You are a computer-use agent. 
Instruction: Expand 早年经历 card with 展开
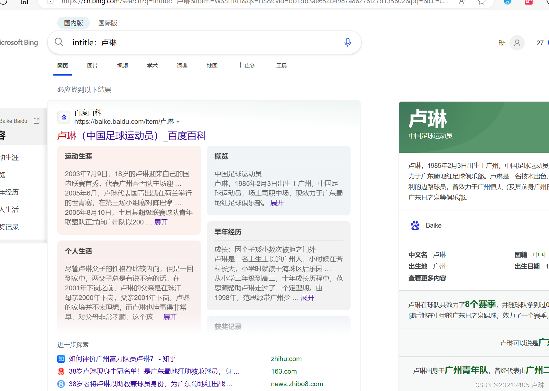[307, 298]
